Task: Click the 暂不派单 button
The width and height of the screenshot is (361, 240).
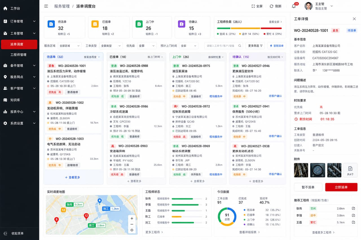Action: point(308,187)
